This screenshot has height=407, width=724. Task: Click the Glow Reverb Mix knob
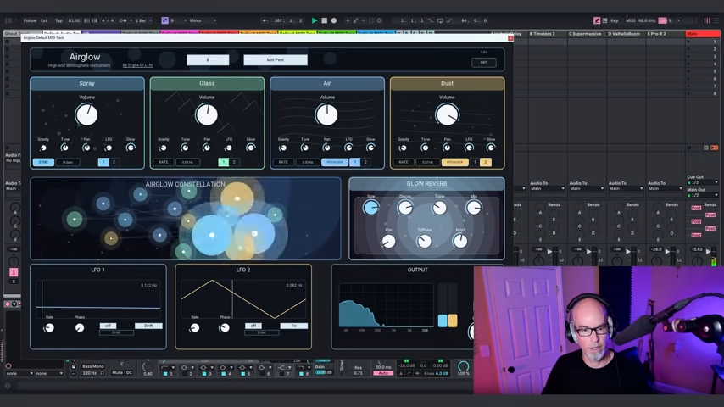click(474, 208)
